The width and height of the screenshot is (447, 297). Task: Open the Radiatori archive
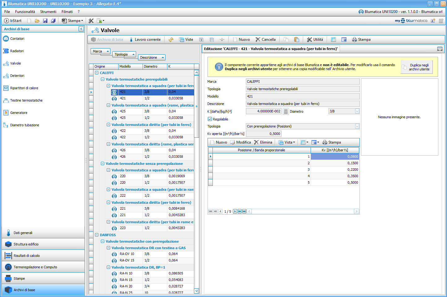tap(17, 51)
